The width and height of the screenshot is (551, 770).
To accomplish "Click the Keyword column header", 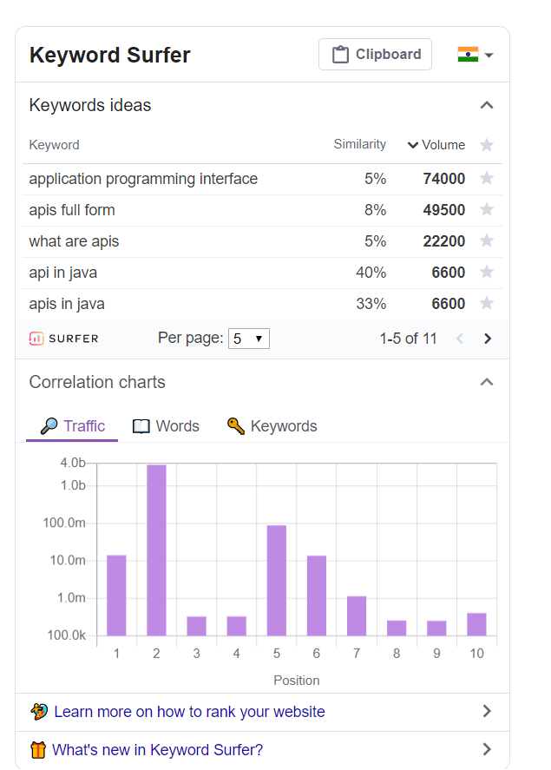I will tap(54, 145).
